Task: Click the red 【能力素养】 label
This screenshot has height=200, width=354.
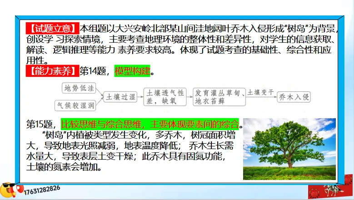Action: (52, 71)
